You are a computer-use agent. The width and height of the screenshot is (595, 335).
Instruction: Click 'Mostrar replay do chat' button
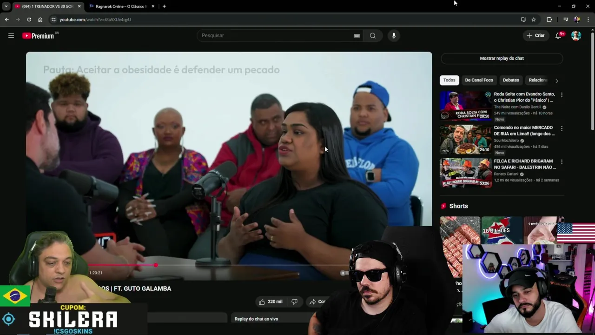(x=502, y=58)
